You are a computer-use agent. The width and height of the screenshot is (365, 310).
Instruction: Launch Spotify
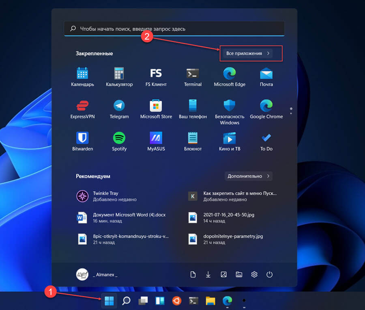(119, 141)
